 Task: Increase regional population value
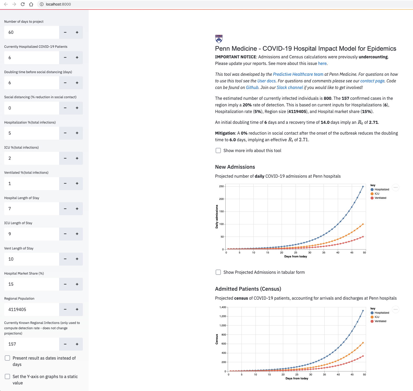pos(77,309)
